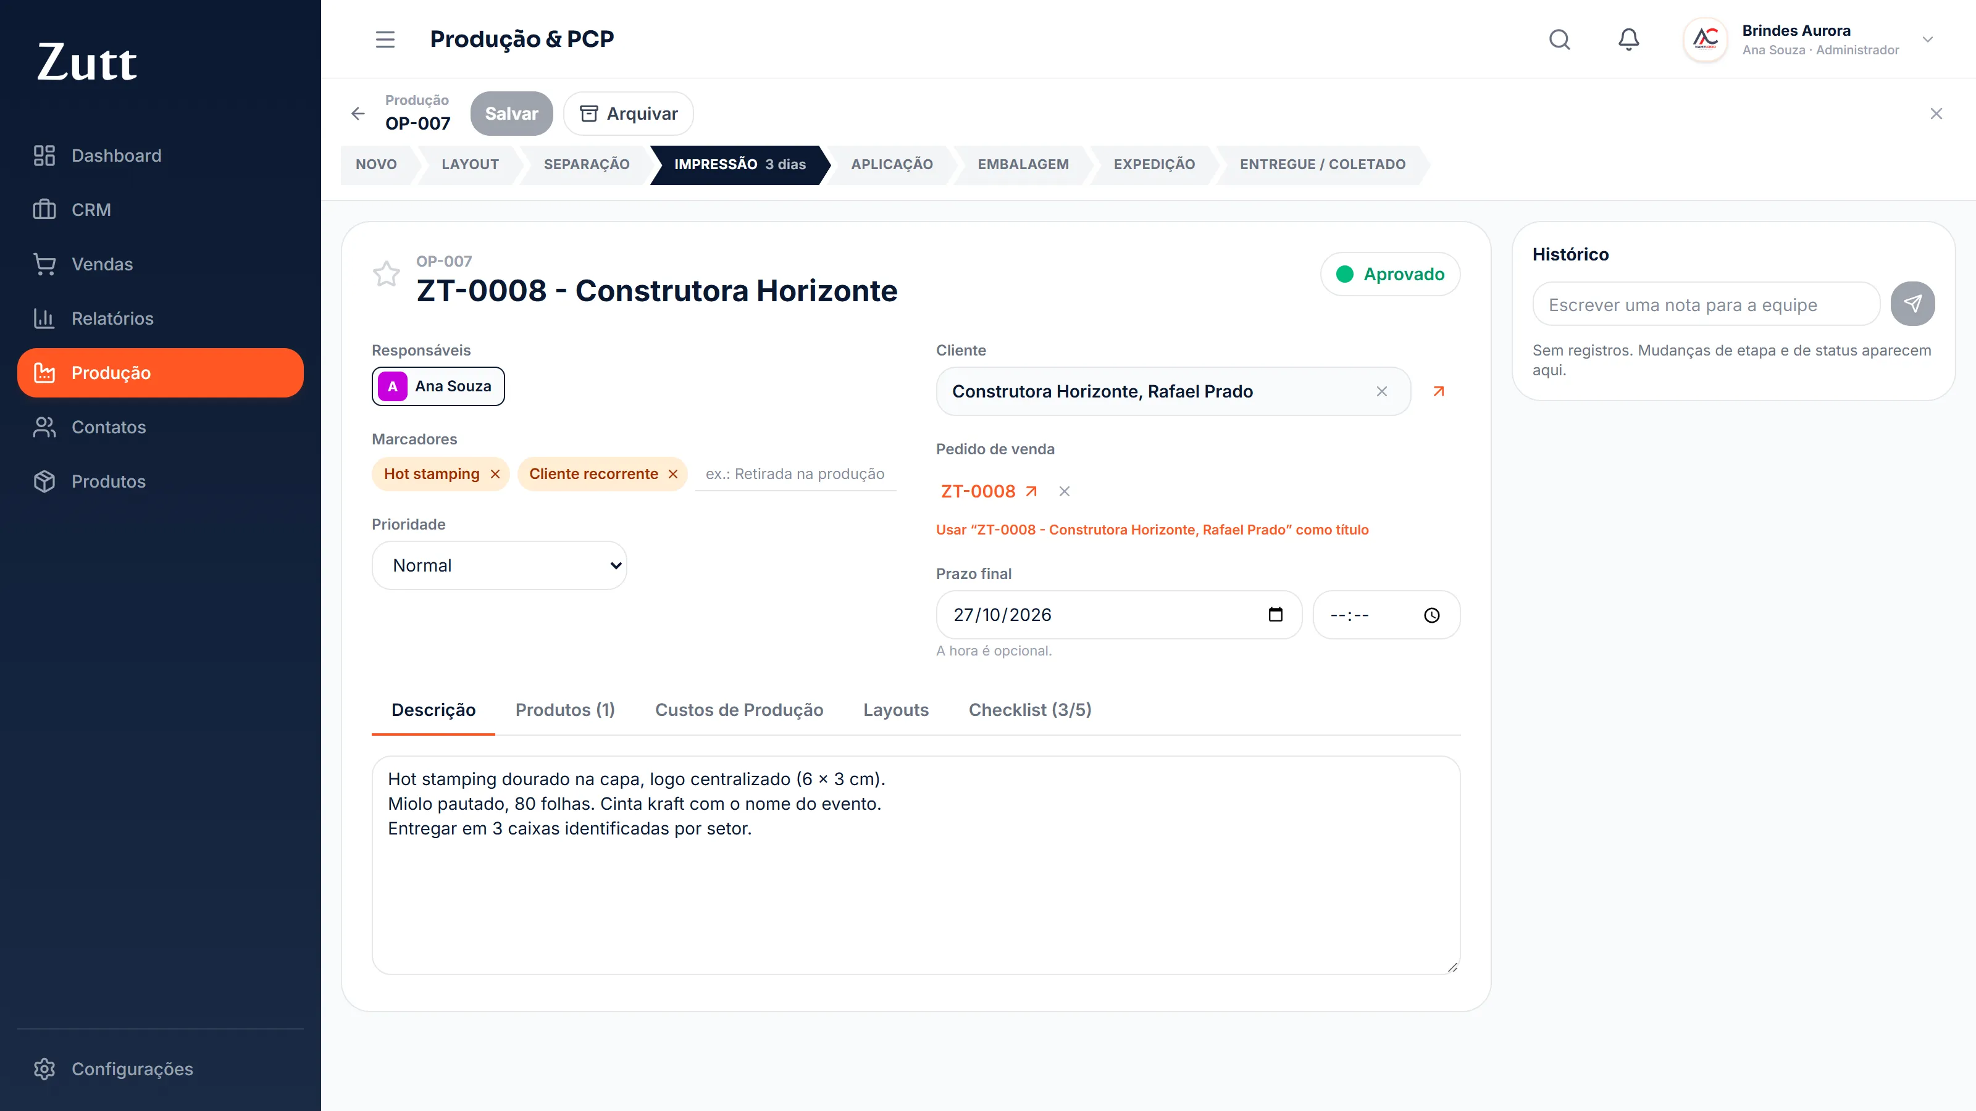
Task: Click the ZT-0008 - Construtora Horizonte title
Action: 656,291
